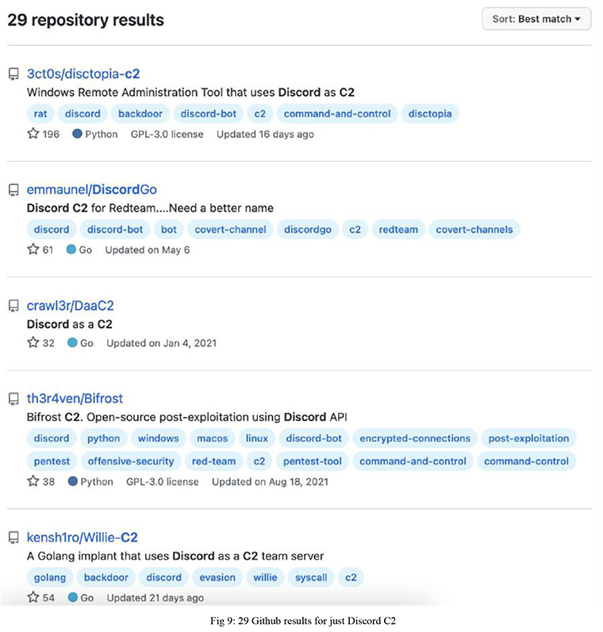The image size is (603, 632).
Task: Click the repository icon beside emmaunel/DiscordGo
Action: (x=13, y=190)
